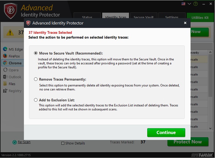
Task: Open the language flag dropdown
Action: (183, 4)
